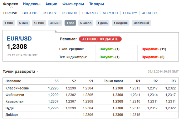The width and height of the screenshot is (181, 120).
Task: Click the timestamp beside Точки разворота heading
Action: pyautogui.click(x=163, y=71)
